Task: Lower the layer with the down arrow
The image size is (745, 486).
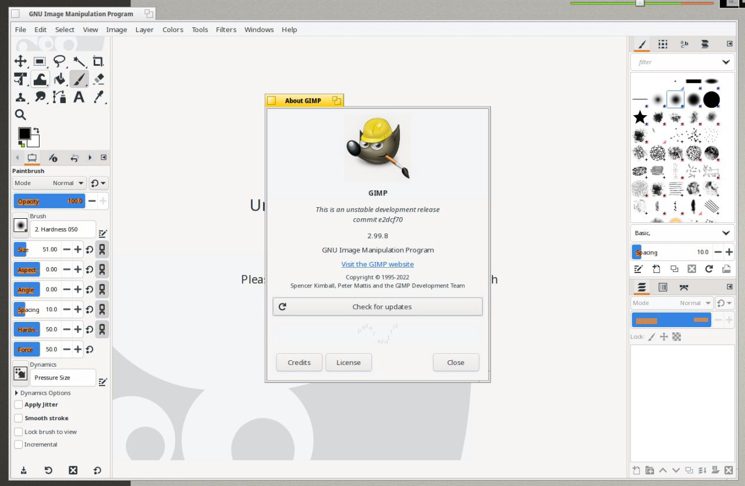Action: click(x=676, y=470)
